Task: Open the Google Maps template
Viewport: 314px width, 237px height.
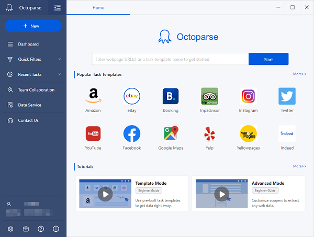Action: click(171, 133)
